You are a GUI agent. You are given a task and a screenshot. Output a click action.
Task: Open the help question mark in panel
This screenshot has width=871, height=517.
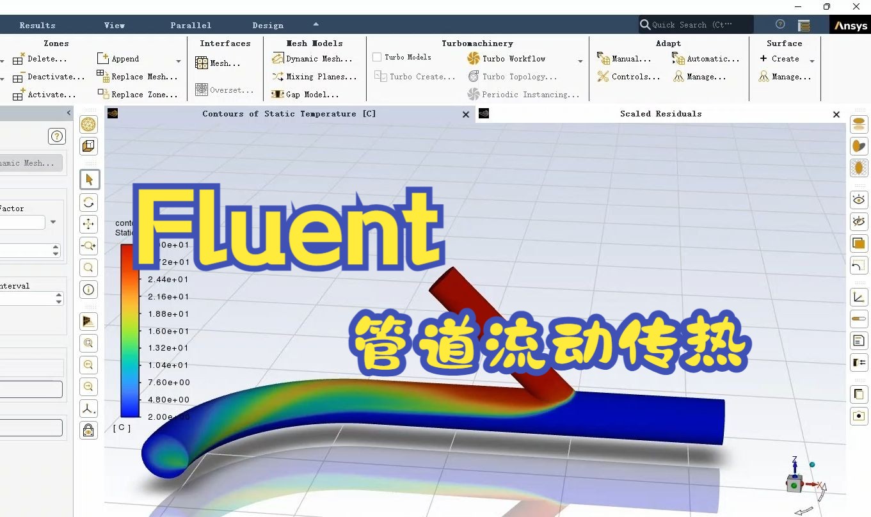pos(57,136)
